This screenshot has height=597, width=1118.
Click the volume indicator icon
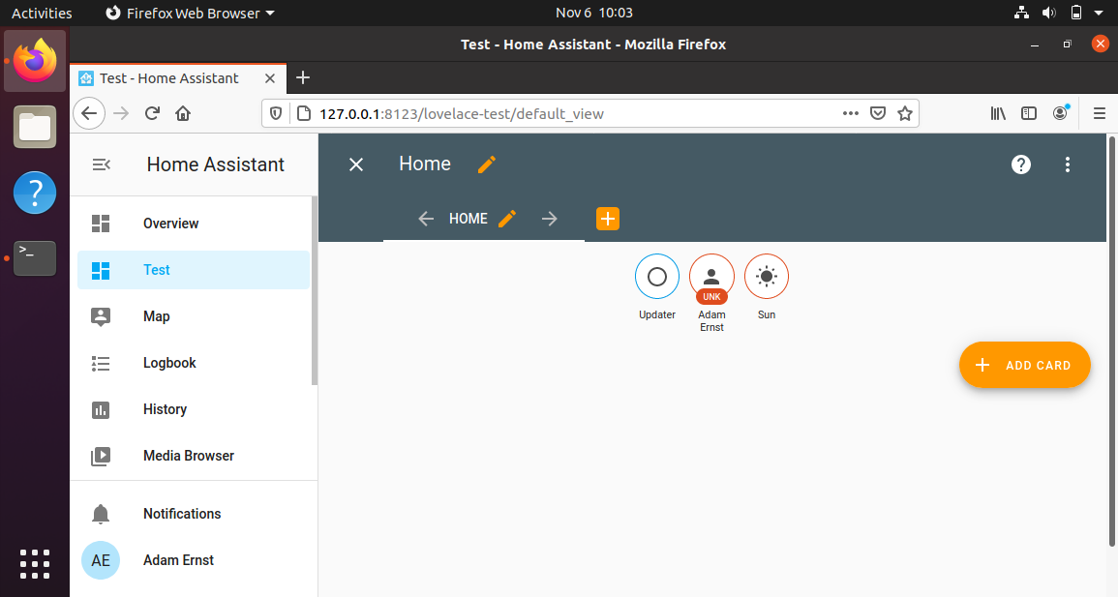[1049, 13]
